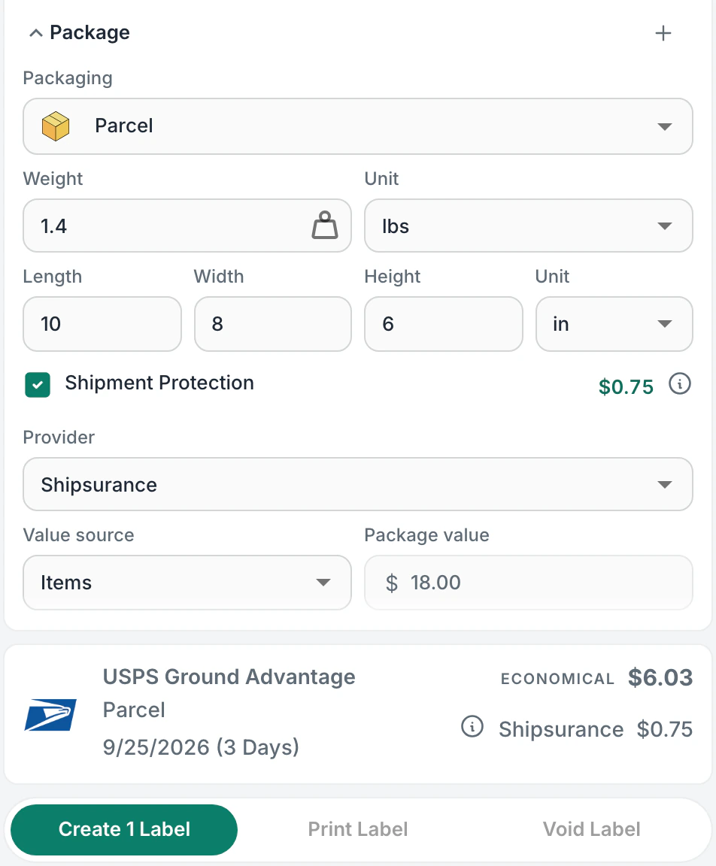716x866 pixels.
Task: Click the Shipment Protection label text
Action: [x=159, y=383]
